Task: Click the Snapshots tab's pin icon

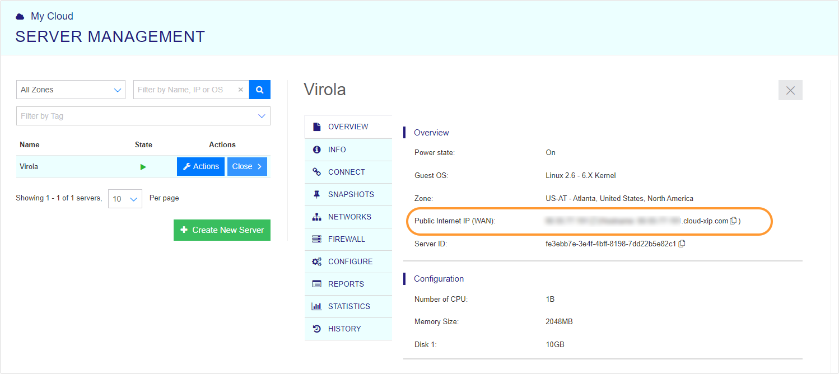Action: [317, 194]
